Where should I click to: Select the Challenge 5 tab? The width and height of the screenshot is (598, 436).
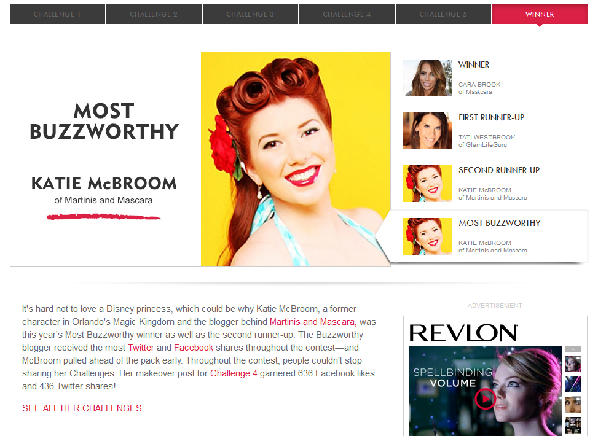coord(443,14)
